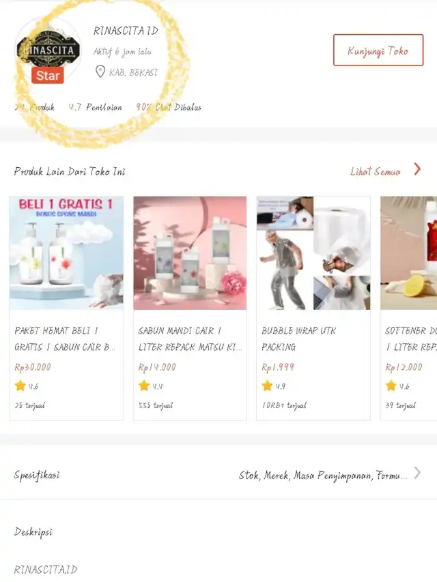Viewport: 437px width, 582px height.
Task: Click star icon under Sabun Mandi Cair price
Action: (144, 385)
